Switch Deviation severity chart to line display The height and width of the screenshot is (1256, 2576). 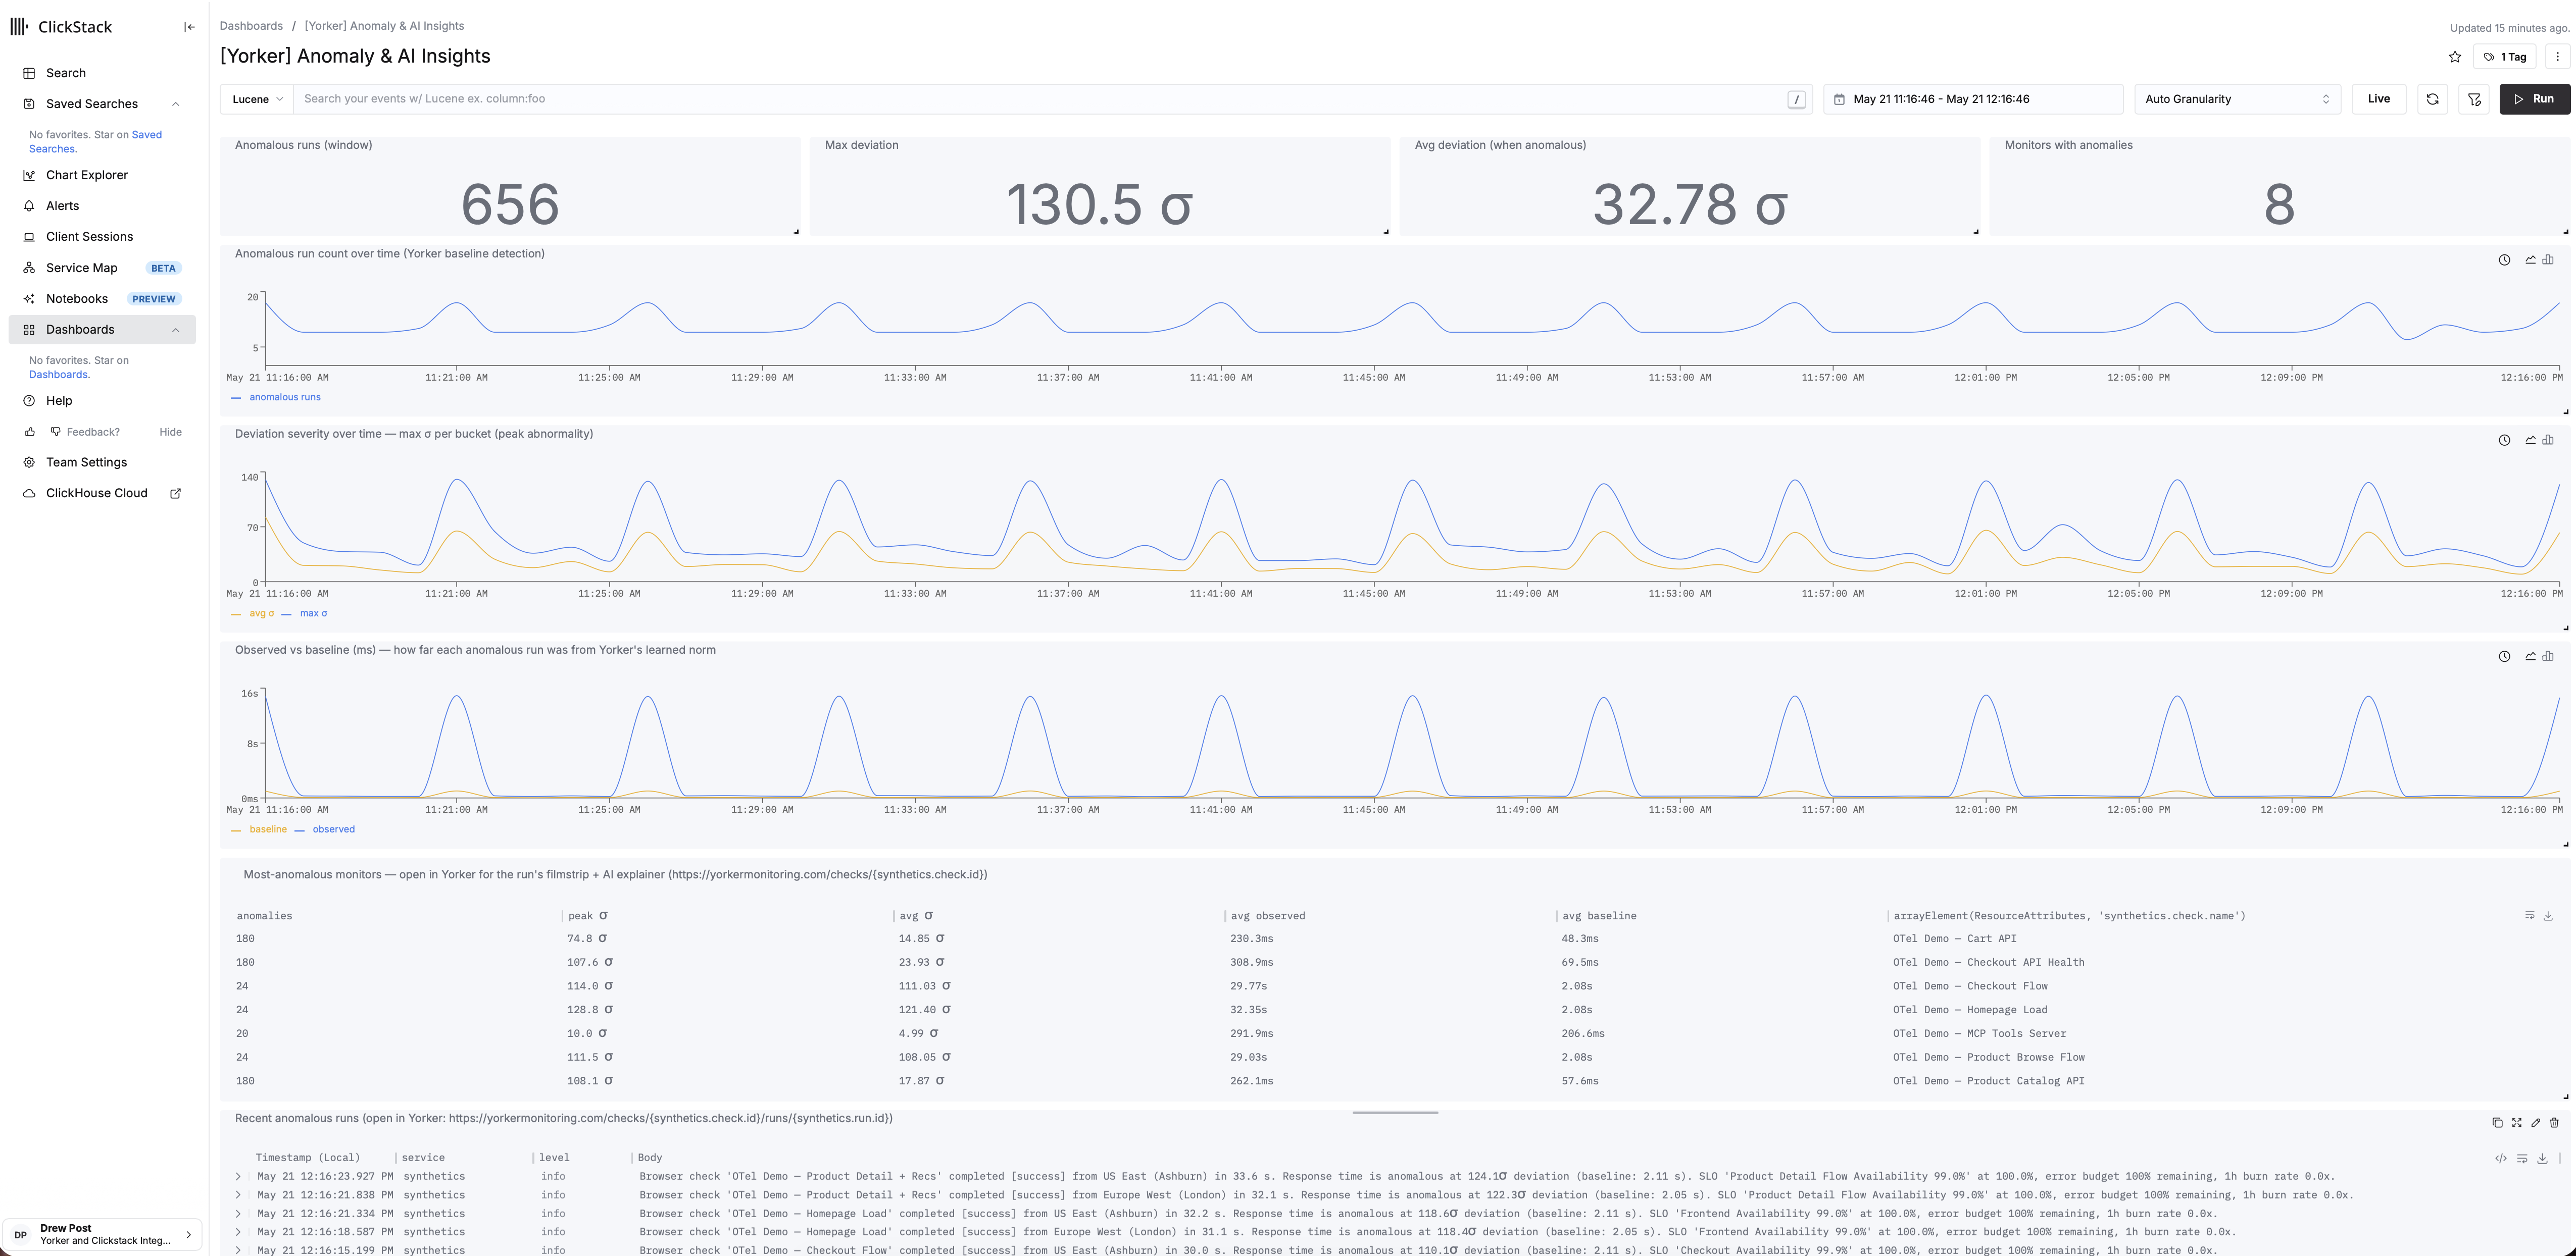(2531, 440)
